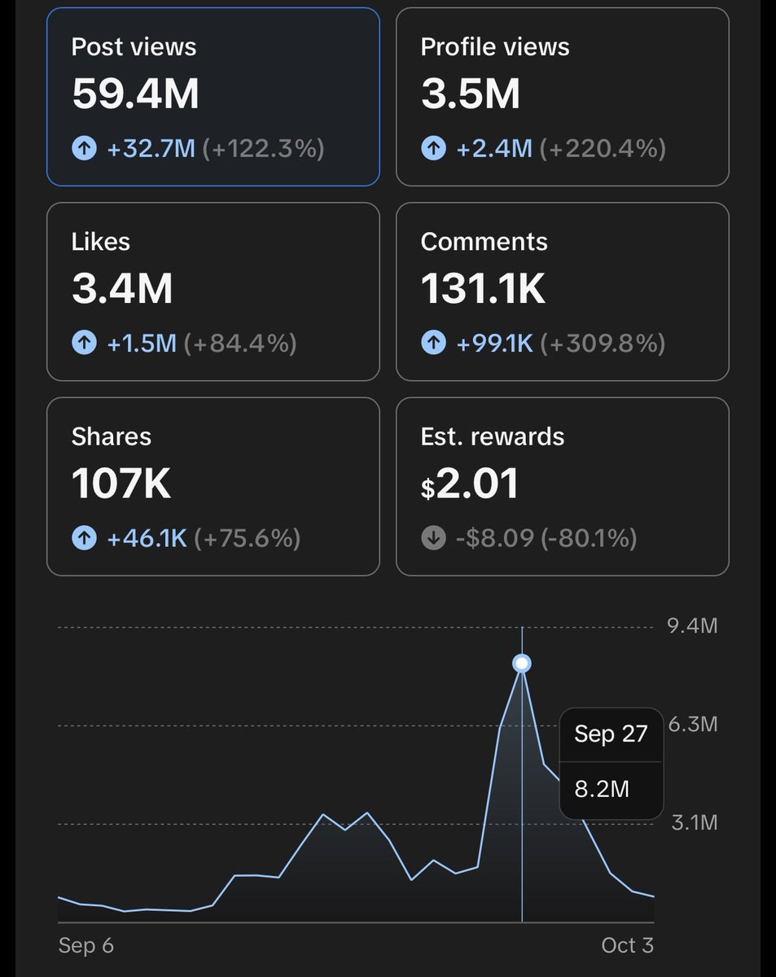Screen dimensions: 776x977
Task: Click the 3.5M profile views total
Action: (x=471, y=94)
